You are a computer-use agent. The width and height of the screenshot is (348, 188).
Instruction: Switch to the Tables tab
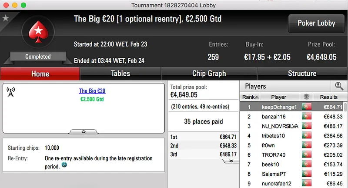[x=120, y=74]
